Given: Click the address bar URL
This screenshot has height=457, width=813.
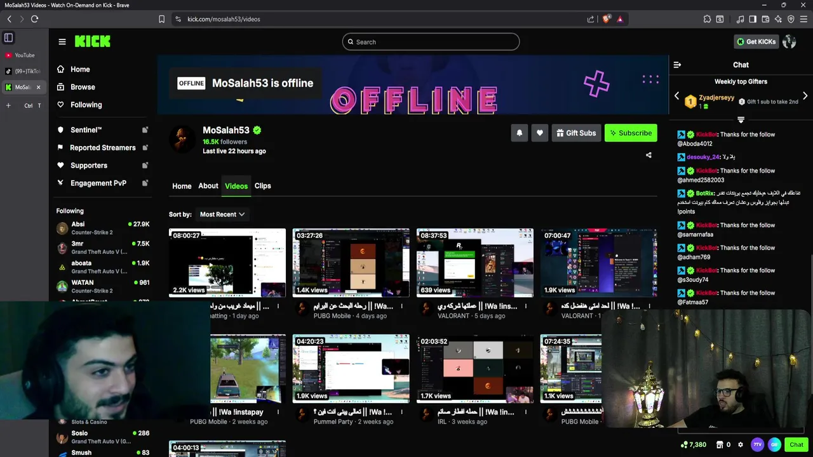Looking at the screenshot, I should click(x=224, y=19).
